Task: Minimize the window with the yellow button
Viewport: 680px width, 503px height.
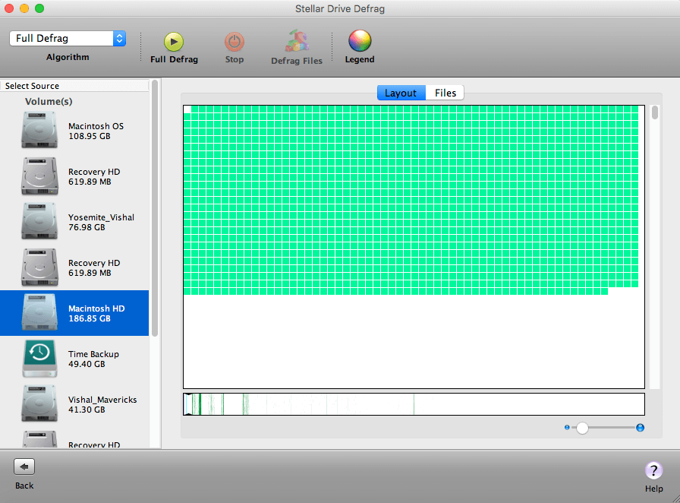Action: pyautogui.click(x=24, y=8)
